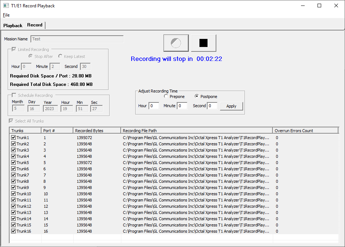This screenshot has height=247, width=345.
Task: Click the schedule Day field
Action: [34, 109]
